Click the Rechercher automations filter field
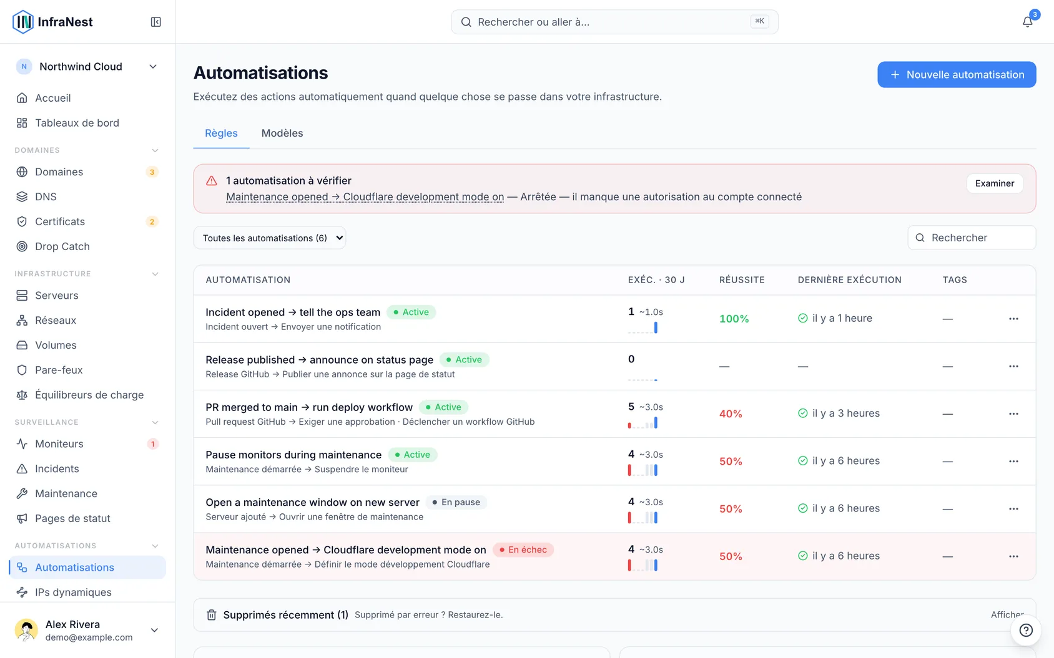Viewport: 1054px width, 658px height. tap(972, 238)
